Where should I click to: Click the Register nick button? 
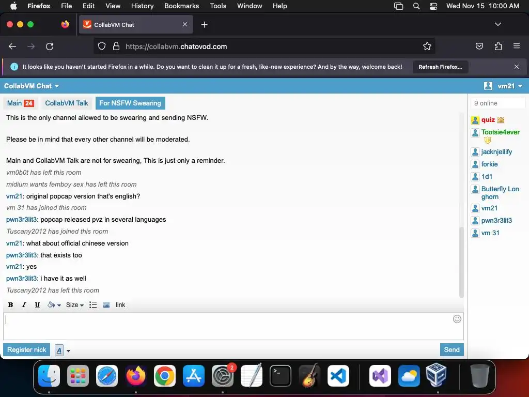click(x=27, y=350)
